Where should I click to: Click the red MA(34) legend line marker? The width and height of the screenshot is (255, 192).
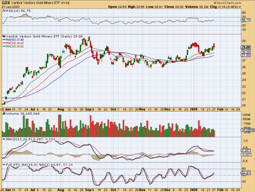[x=4, y=43]
